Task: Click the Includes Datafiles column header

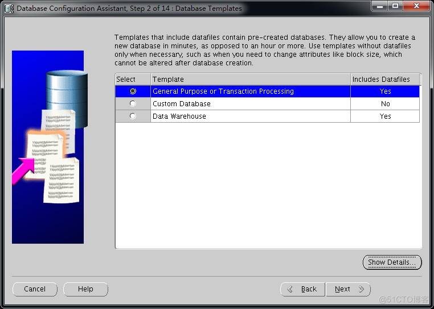Action: 385,80
